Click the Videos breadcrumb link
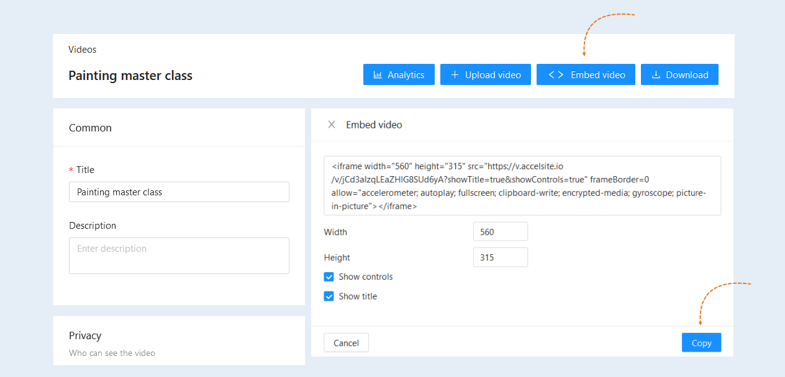Screen dimensions: 785x377 coord(83,50)
